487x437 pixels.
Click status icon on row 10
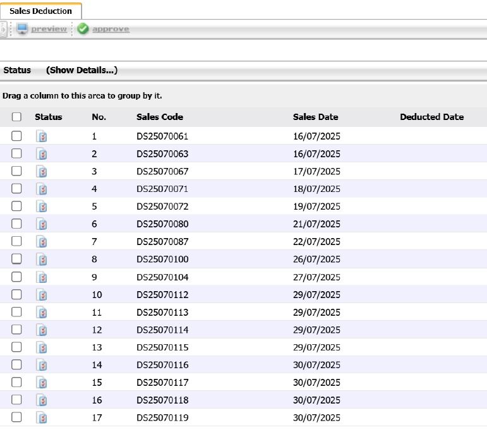pos(42,294)
